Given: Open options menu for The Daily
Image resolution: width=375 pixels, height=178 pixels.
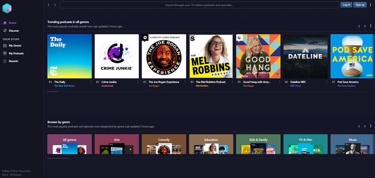Looking at the screenshot, I should click(91, 82).
